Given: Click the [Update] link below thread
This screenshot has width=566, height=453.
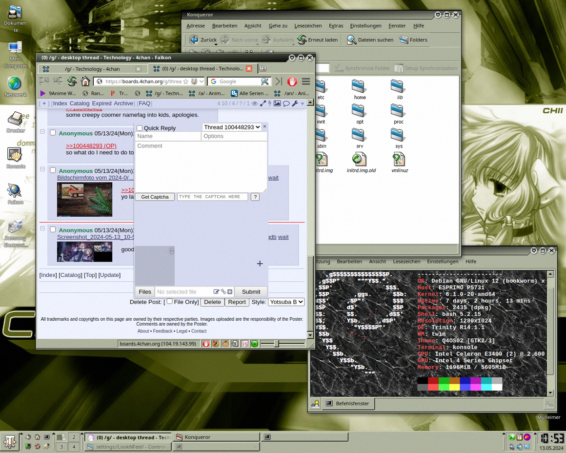Looking at the screenshot, I should [109, 275].
